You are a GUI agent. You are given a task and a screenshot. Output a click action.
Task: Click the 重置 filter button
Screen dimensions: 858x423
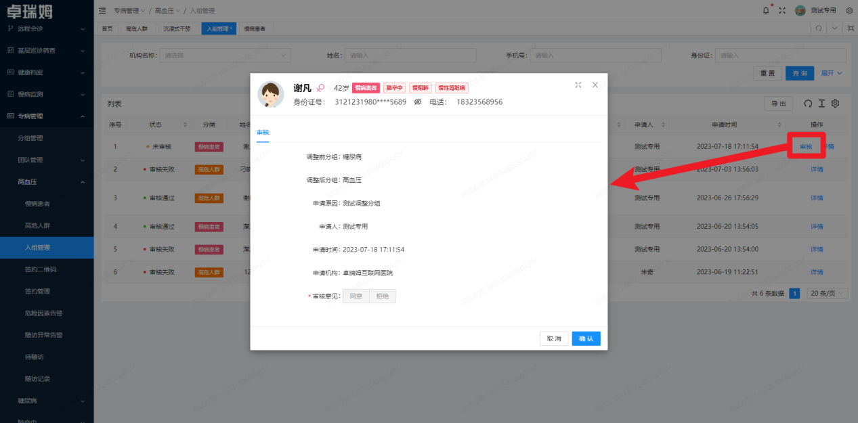click(x=767, y=73)
